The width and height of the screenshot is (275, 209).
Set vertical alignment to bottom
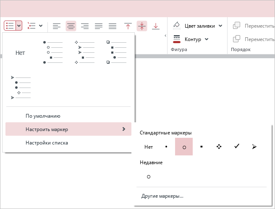pos(156,26)
